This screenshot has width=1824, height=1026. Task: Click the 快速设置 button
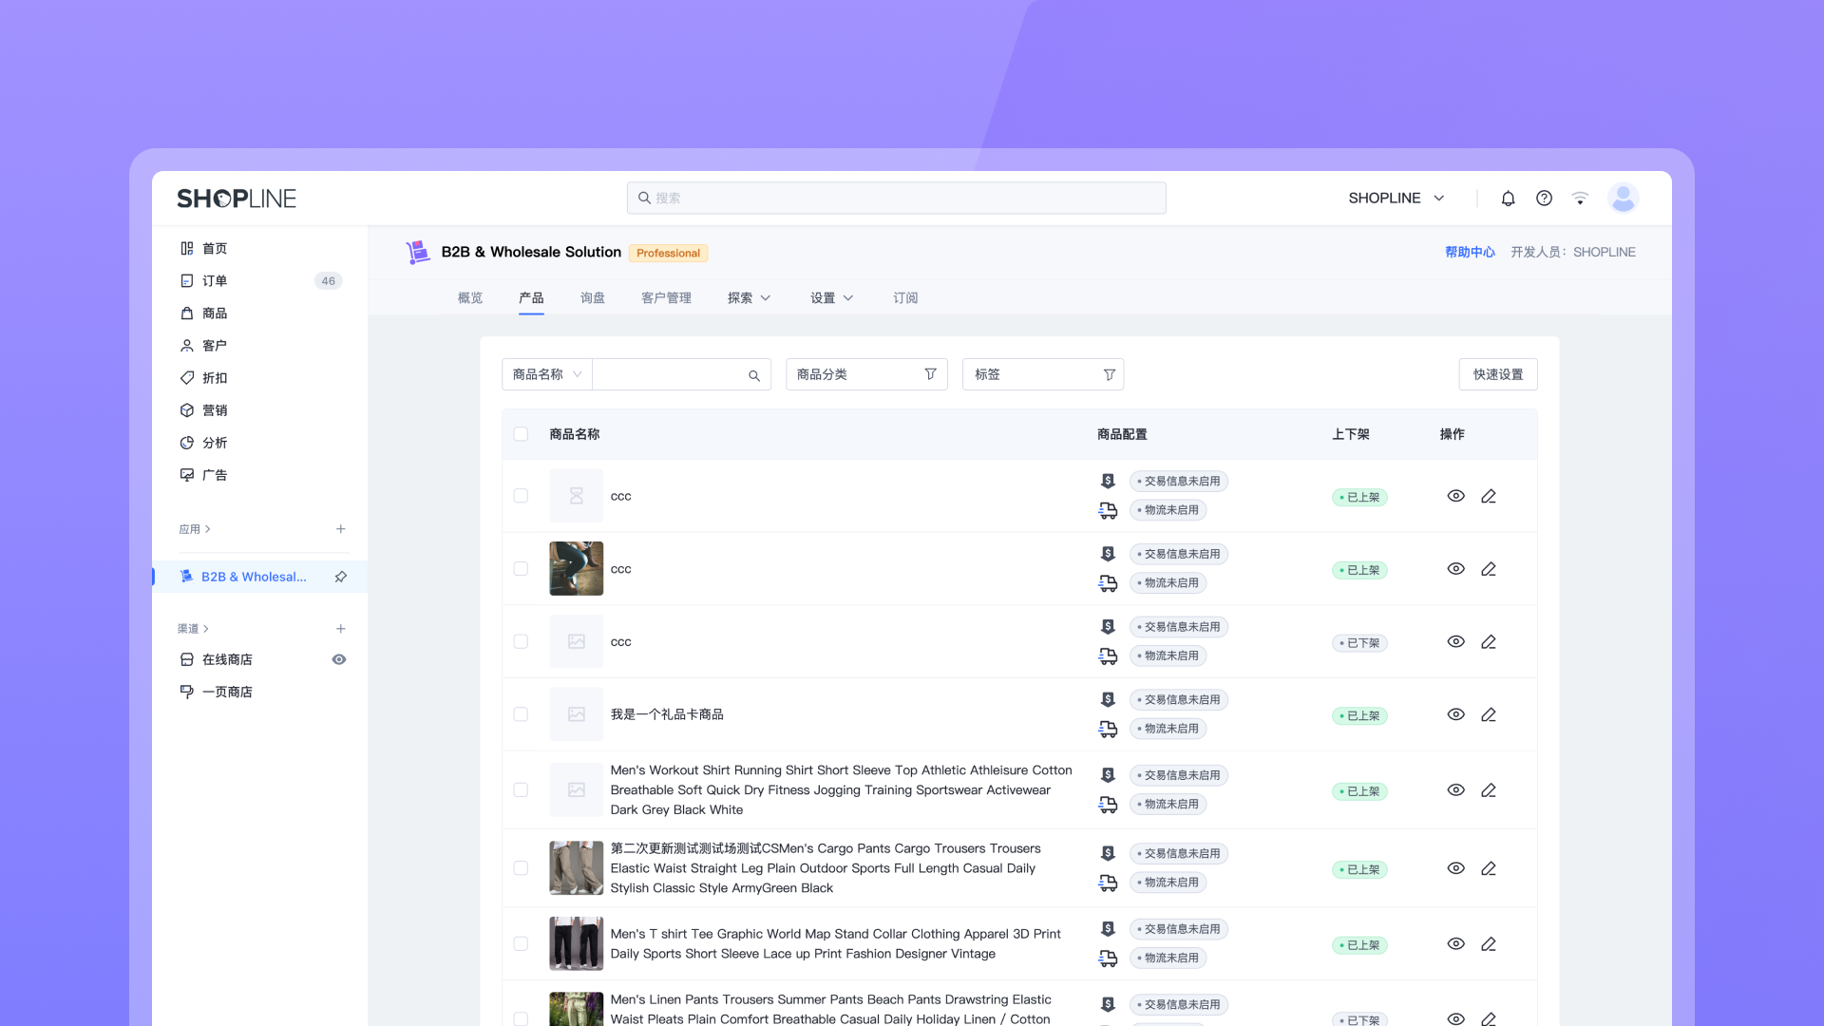1497,374
